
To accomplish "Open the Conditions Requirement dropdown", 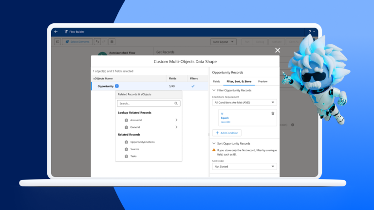I will coord(244,103).
